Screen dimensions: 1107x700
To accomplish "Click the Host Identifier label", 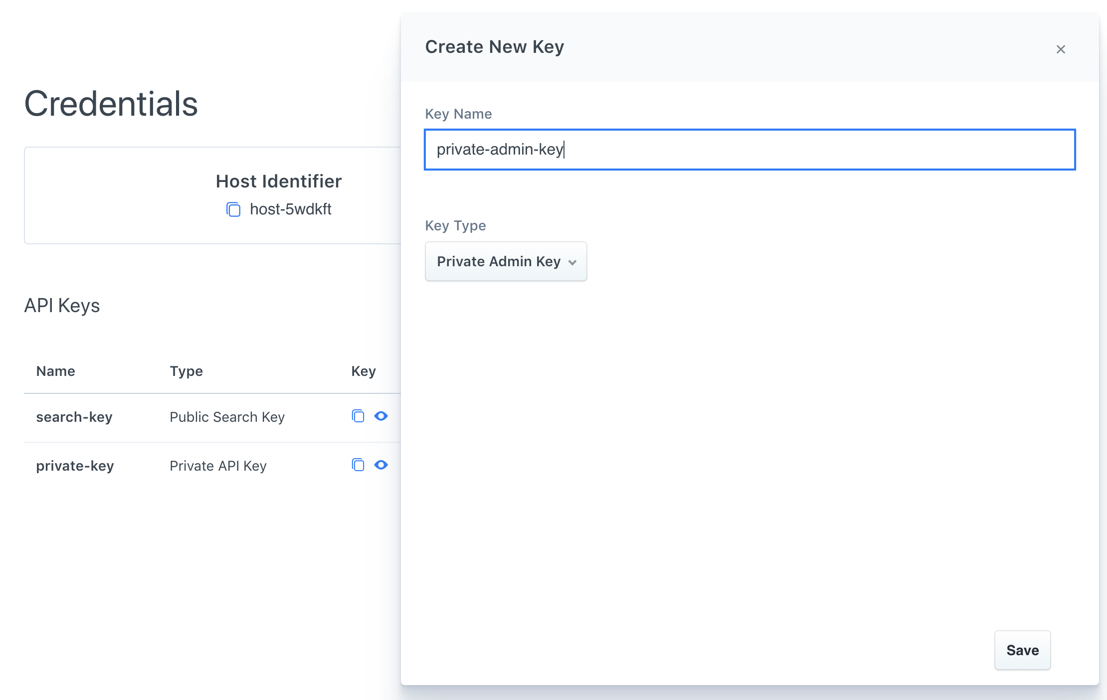I will click(279, 181).
